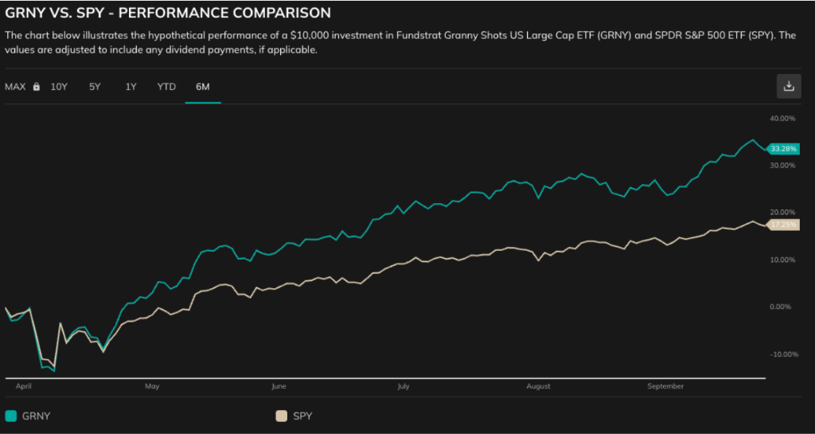The image size is (815, 434).
Task: Click the beige SPY legend color swatch
Action: coord(281,416)
